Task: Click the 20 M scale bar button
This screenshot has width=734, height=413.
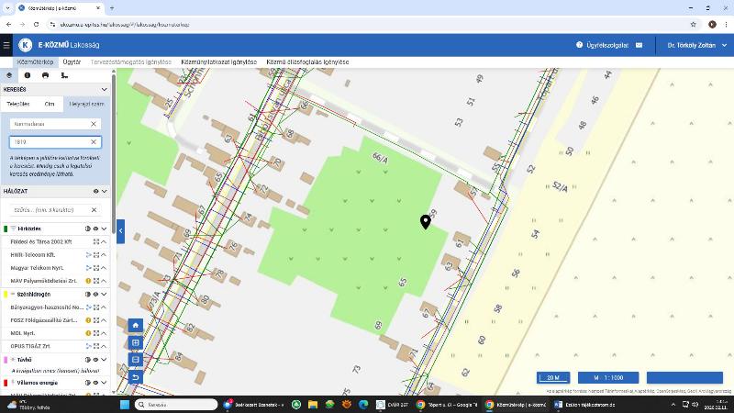Action: [553, 377]
